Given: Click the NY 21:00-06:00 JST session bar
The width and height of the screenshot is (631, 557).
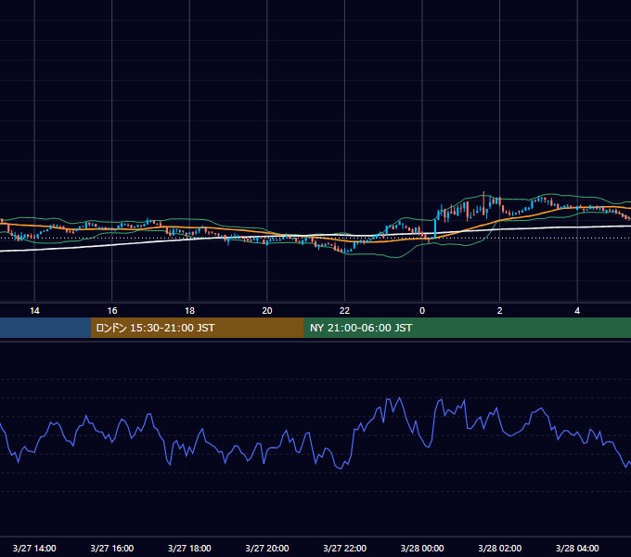Looking at the screenshot, I should tap(467, 328).
